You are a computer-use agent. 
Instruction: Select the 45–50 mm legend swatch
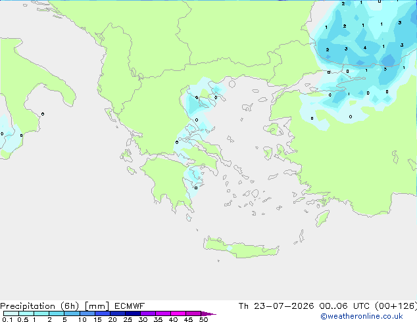tap(193, 313)
